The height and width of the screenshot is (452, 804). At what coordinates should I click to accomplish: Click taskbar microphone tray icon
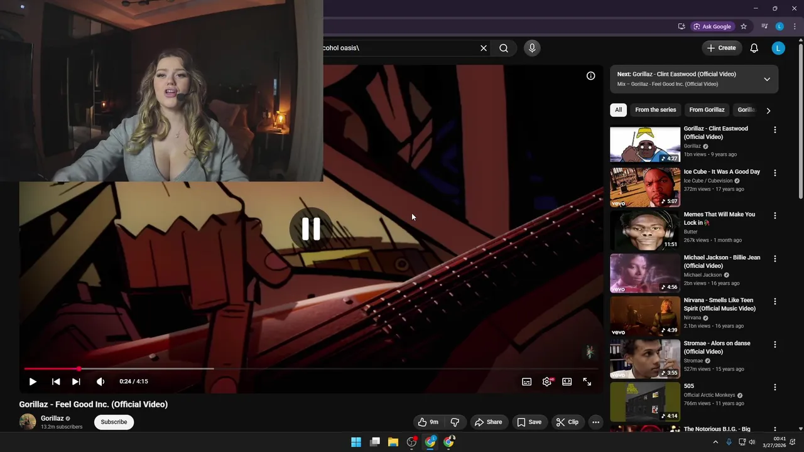point(729,442)
